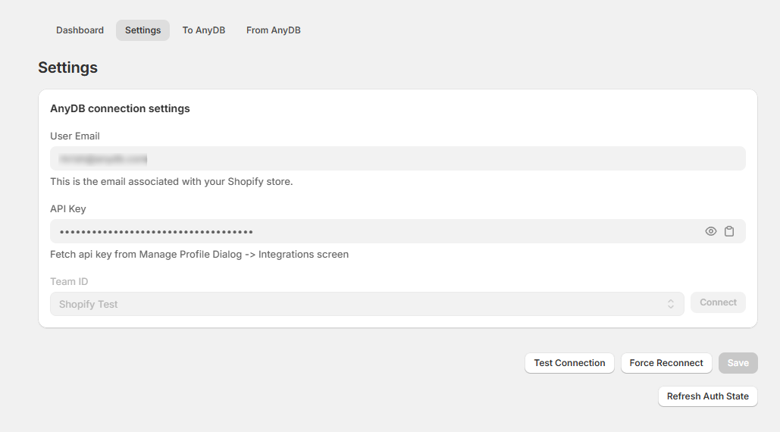Focus the User Email input field
Viewport: 780px width, 432px height.
tap(397, 158)
